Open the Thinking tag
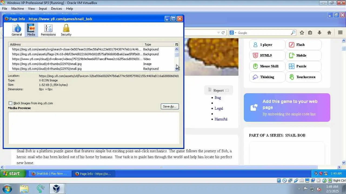This screenshot has height=194, width=346. click(x=267, y=77)
